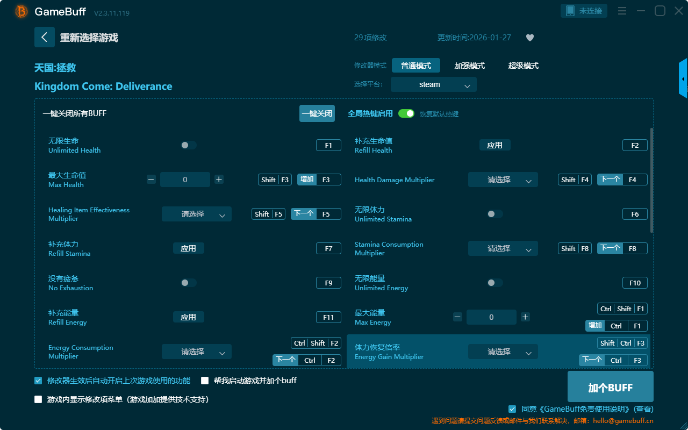
Task: Click the GameBuff flame logo
Action: click(x=21, y=11)
